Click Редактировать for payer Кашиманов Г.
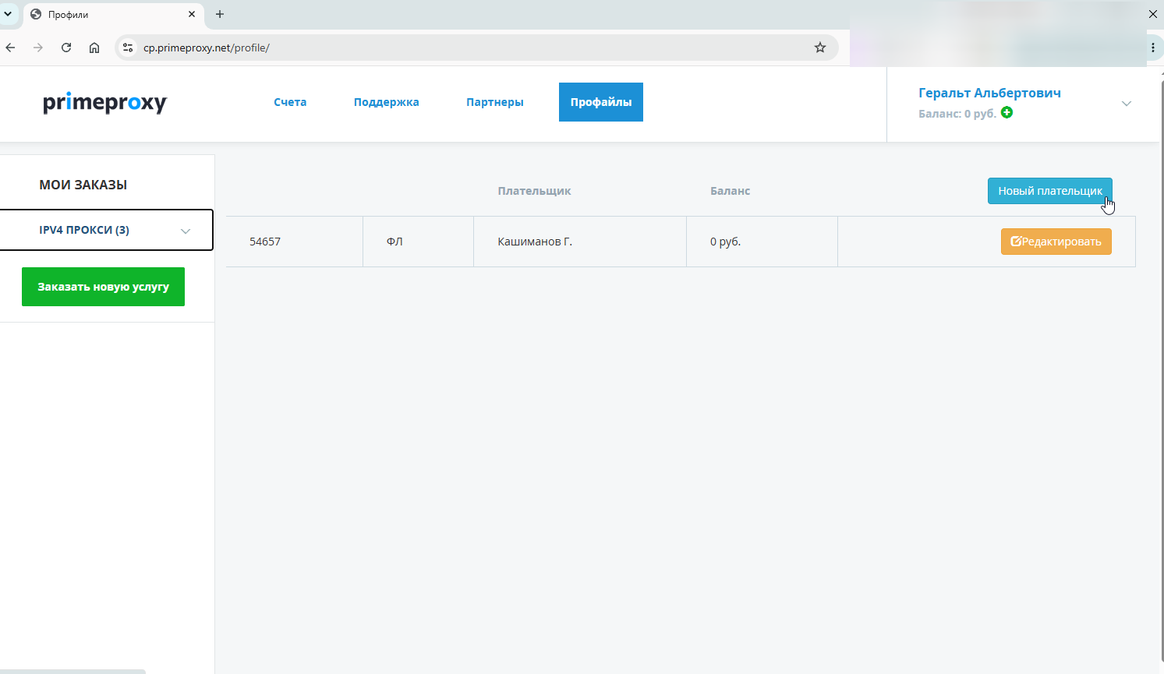1164x674 pixels. [1056, 242]
